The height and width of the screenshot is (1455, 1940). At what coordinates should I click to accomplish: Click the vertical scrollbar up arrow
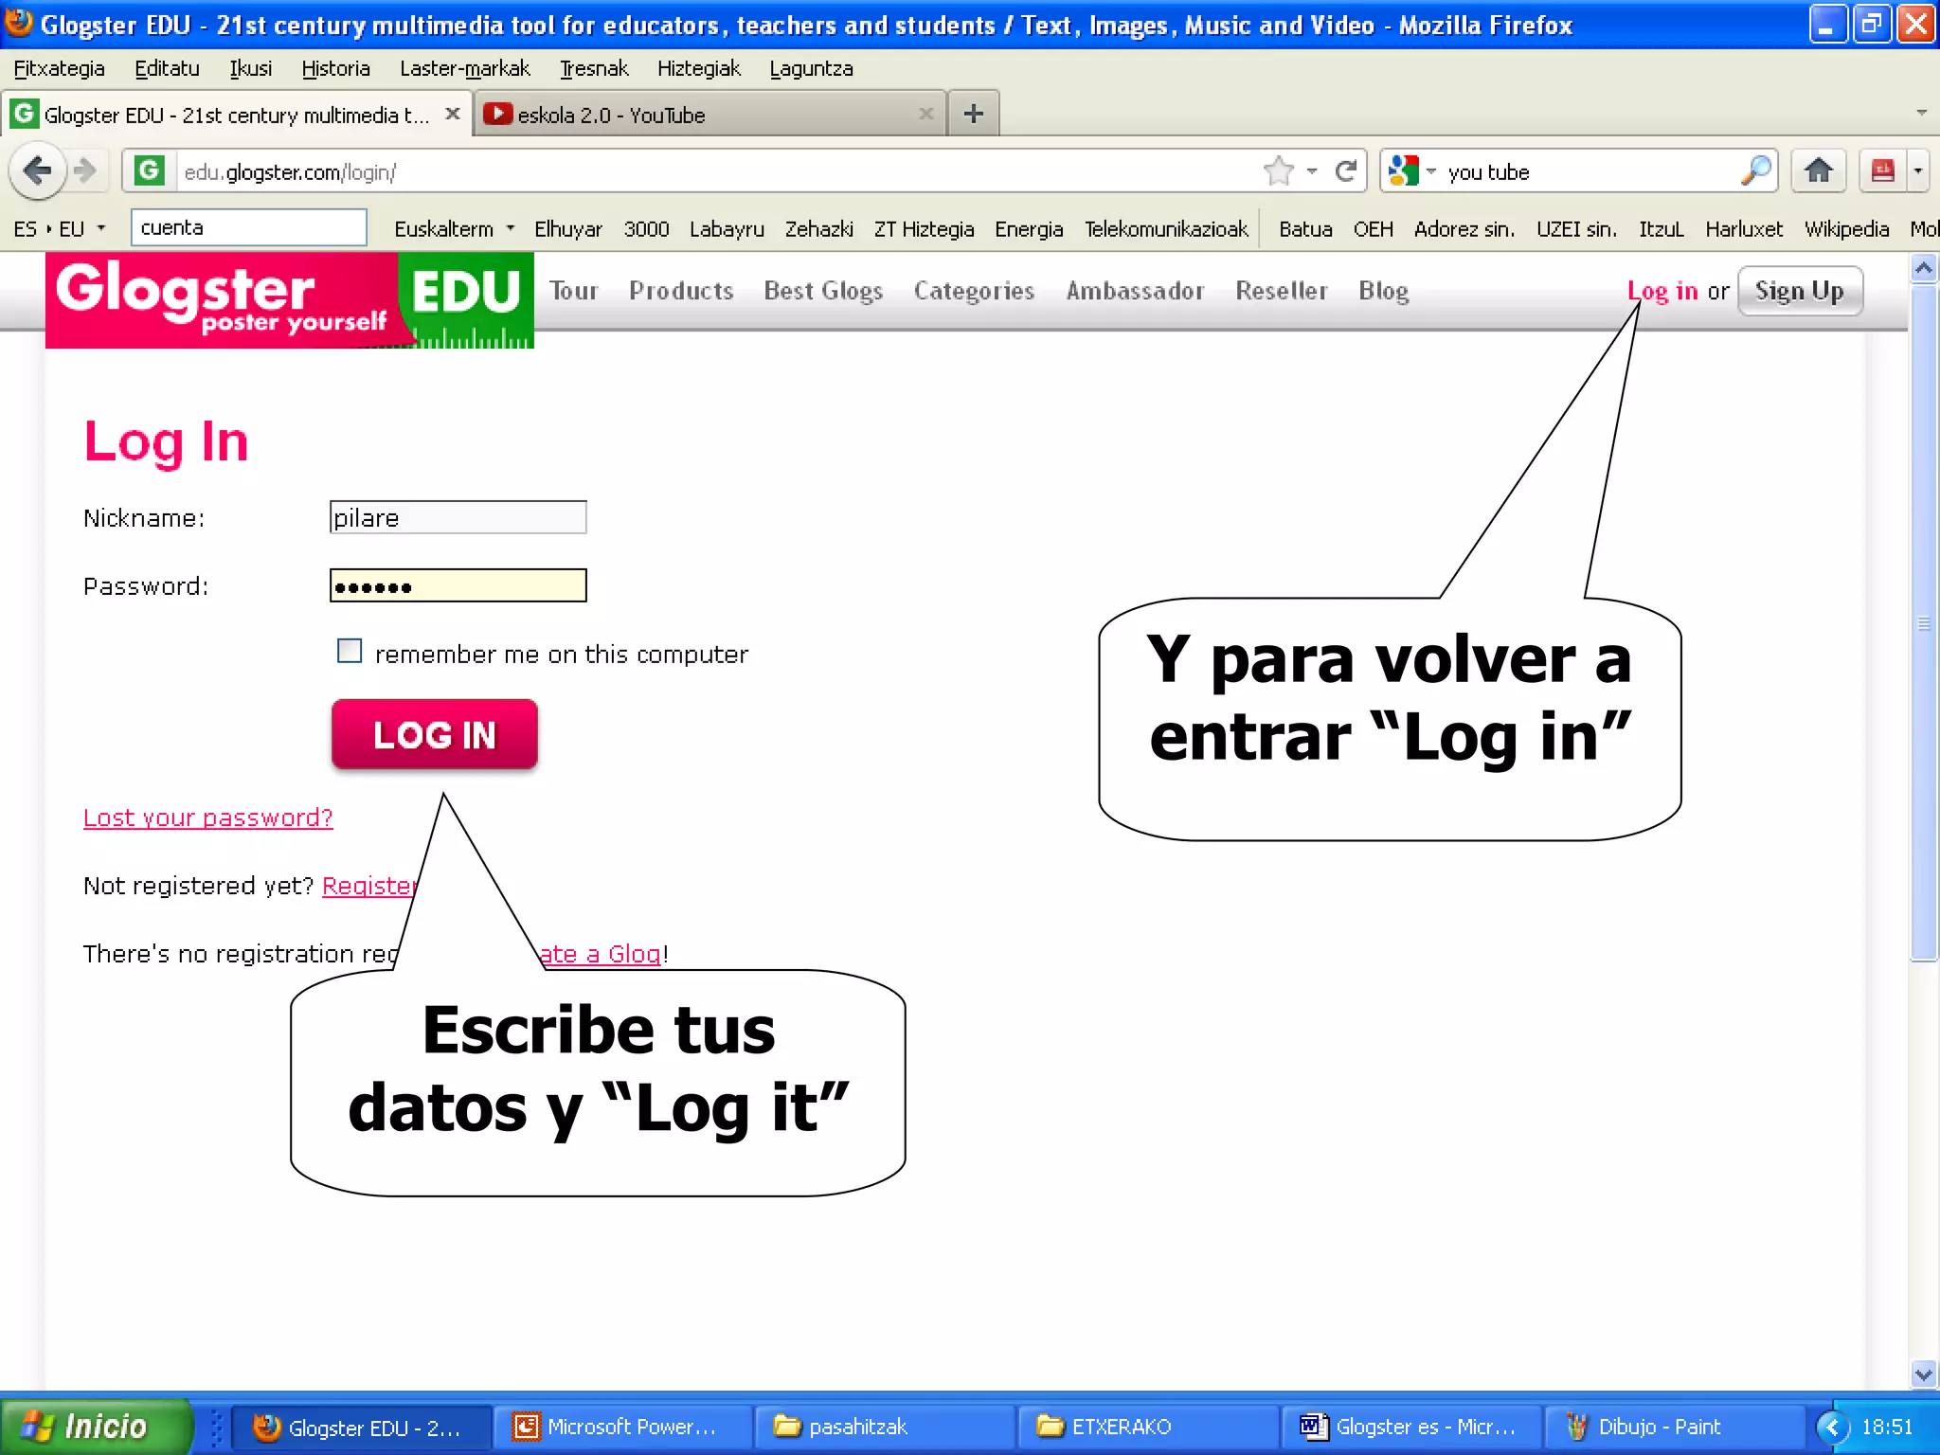(1923, 269)
